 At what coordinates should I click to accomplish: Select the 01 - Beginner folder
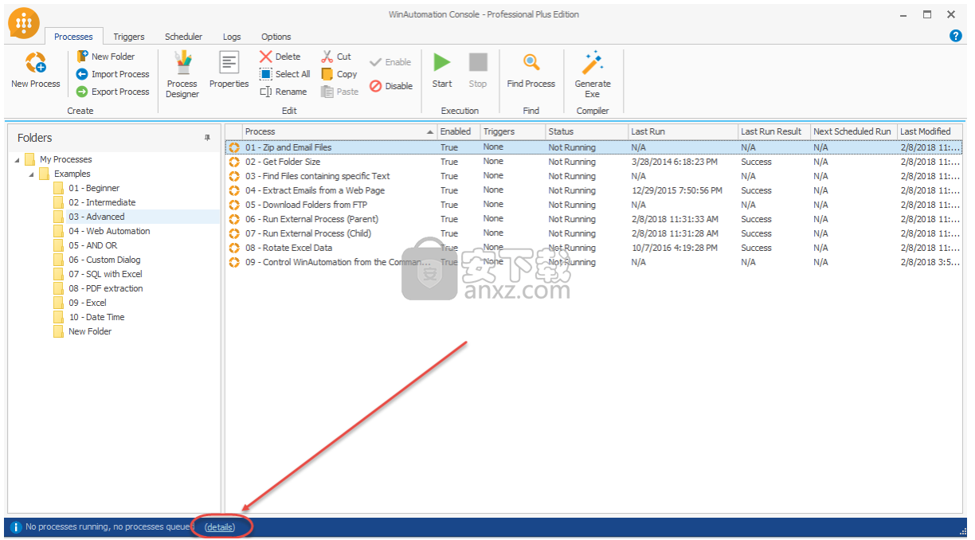click(x=94, y=188)
